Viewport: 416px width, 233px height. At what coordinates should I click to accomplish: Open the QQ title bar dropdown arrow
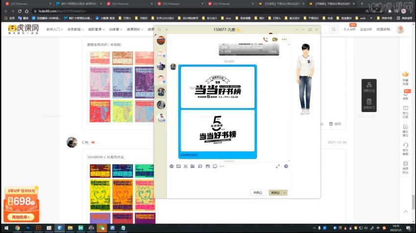297,29
